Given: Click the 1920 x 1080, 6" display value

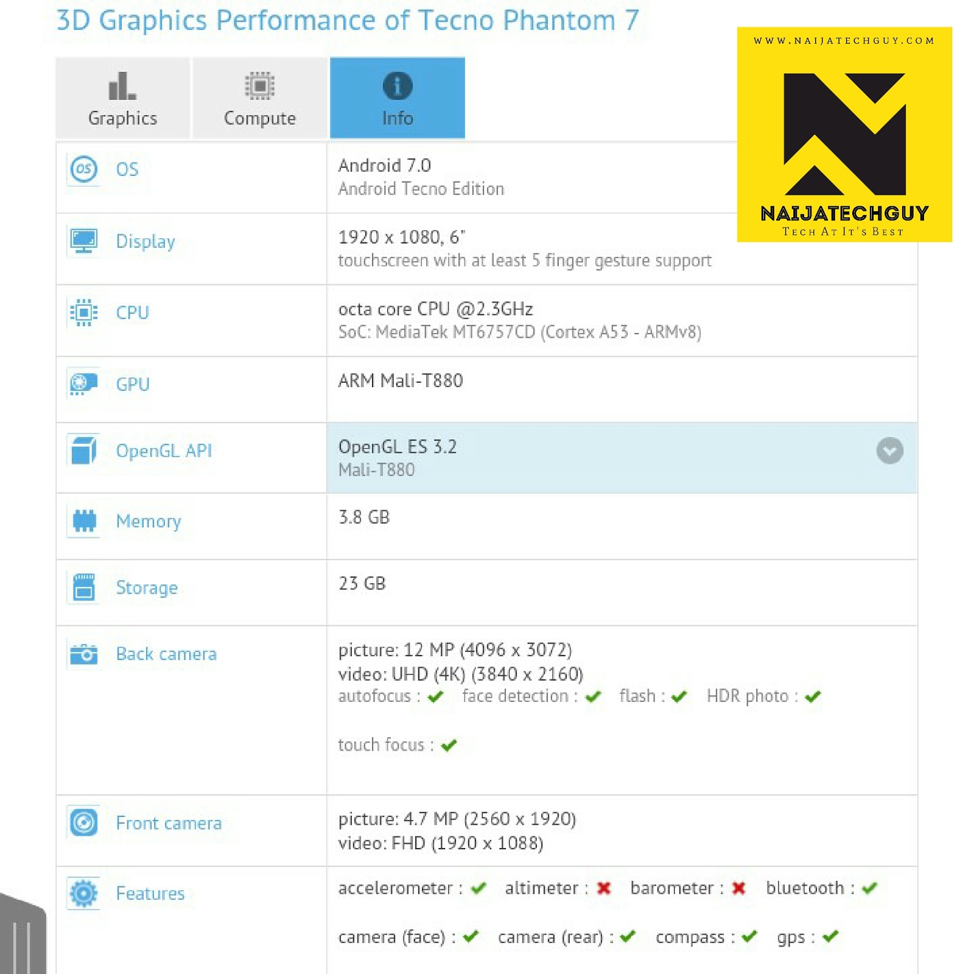Looking at the screenshot, I should point(402,237).
